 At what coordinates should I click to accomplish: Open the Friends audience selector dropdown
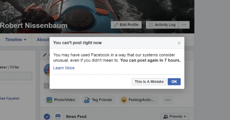[x=175, y=116]
